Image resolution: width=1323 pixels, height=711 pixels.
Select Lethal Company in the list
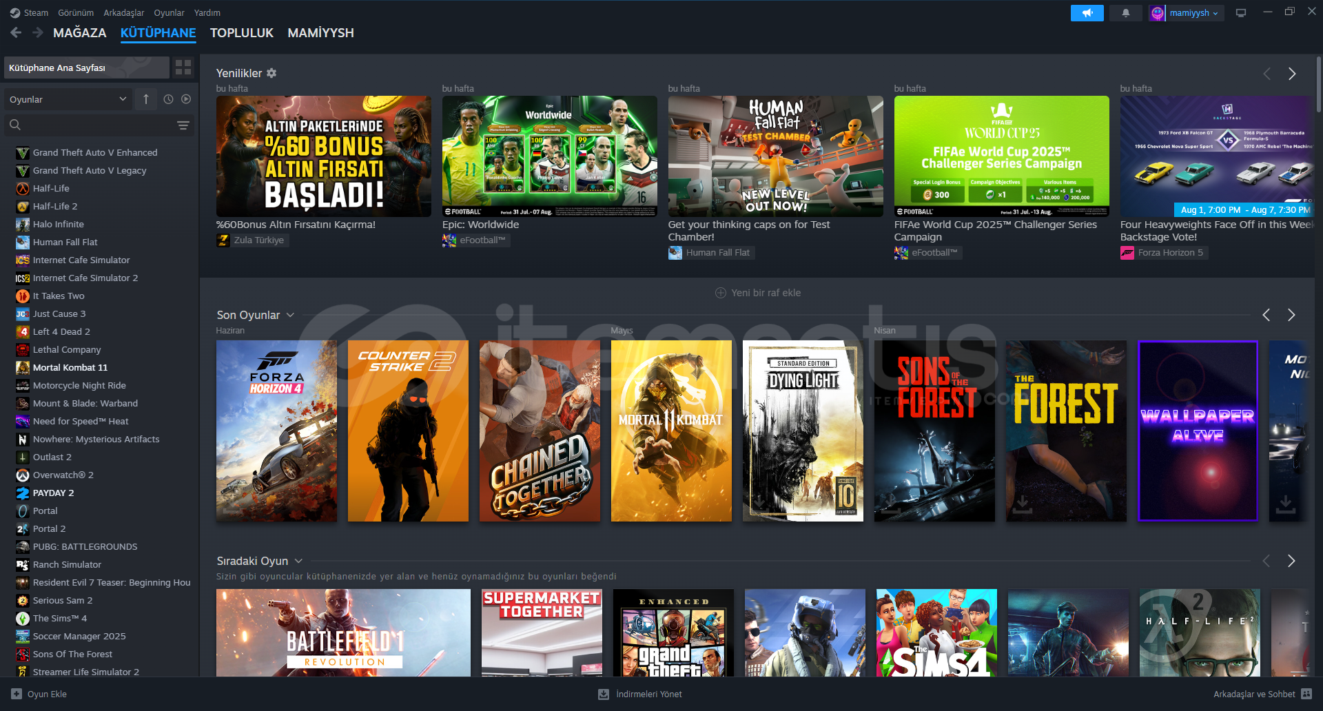[67, 349]
